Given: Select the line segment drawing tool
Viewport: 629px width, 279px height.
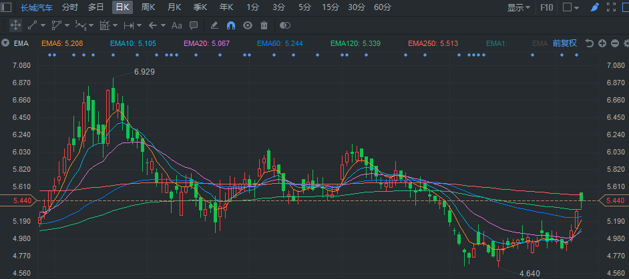Looking at the screenshot, I should [33, 25].
